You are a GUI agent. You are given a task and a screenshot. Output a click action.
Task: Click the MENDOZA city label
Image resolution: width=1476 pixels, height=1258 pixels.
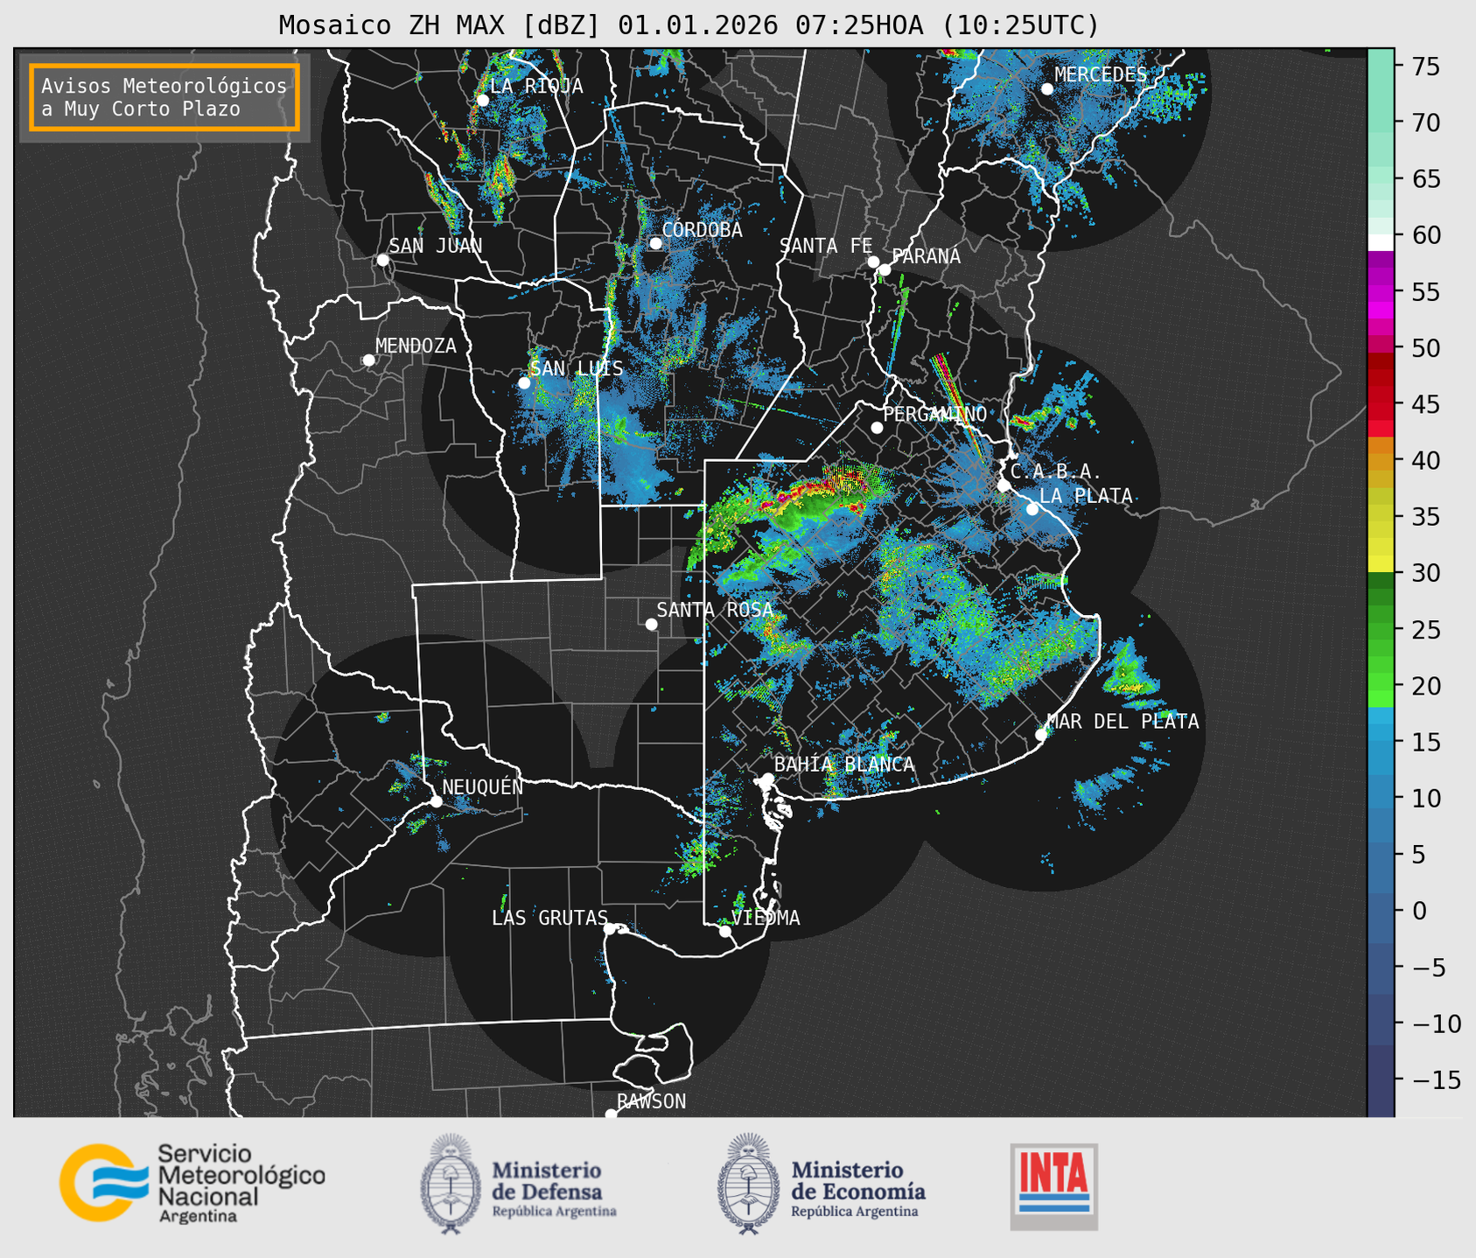click(x=416, y=346)
